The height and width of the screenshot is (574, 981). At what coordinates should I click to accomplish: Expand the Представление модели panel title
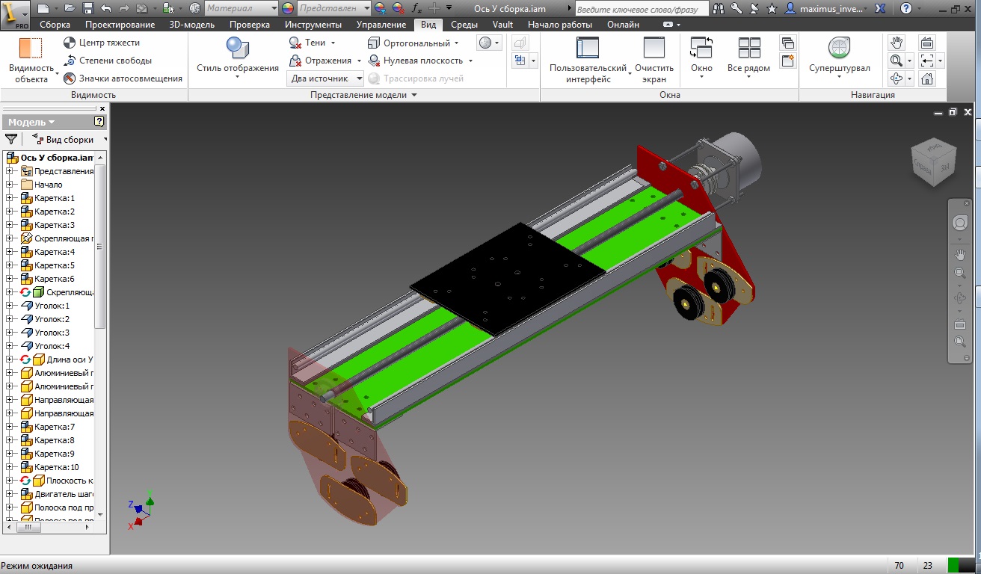(363, 95)
